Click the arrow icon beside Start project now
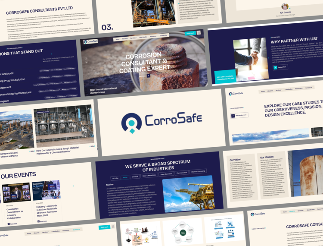The image size is (323, 246). [x=233, y=116]
